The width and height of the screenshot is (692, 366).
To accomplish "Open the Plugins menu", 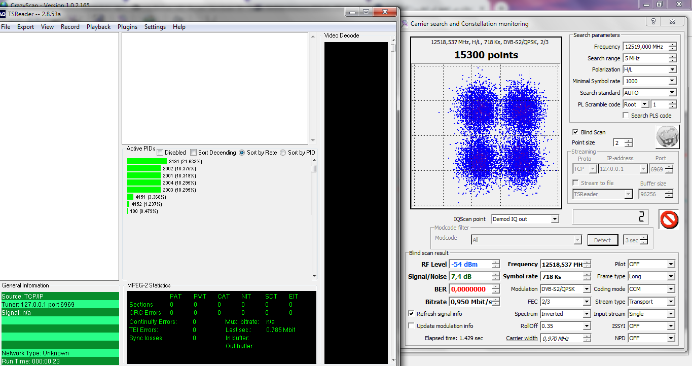I will (127, 27).
